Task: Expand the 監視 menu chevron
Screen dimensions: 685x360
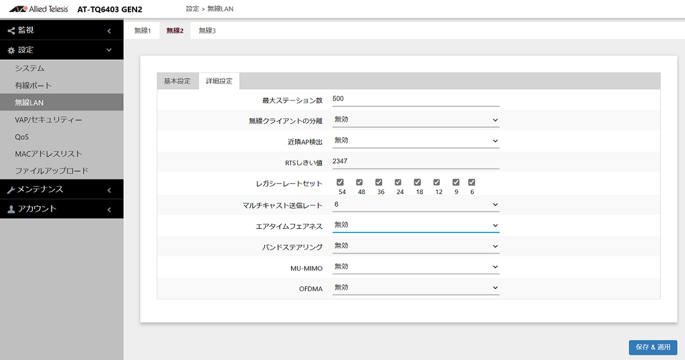Action: (x=109, y=31)
